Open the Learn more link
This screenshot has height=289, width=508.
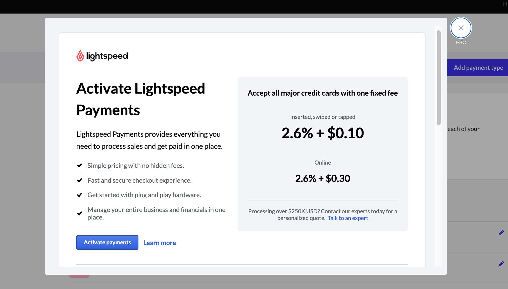point(159,243)
